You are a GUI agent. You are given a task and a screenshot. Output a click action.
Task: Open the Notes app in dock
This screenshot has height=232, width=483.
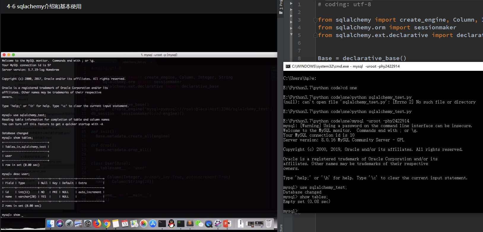116,223
